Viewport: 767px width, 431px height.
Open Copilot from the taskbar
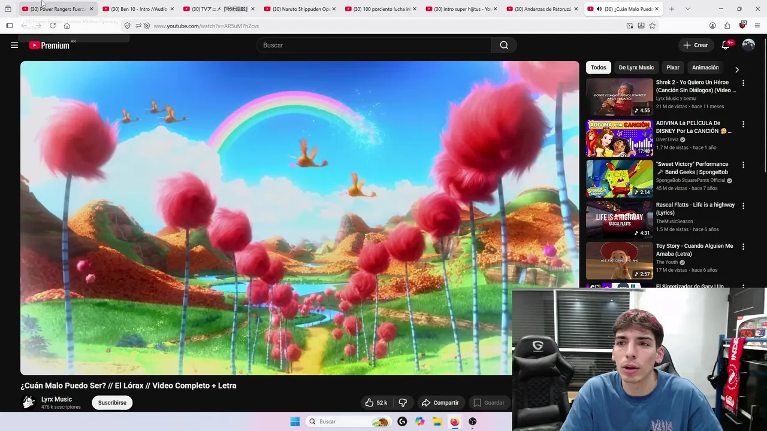[419, 421]
